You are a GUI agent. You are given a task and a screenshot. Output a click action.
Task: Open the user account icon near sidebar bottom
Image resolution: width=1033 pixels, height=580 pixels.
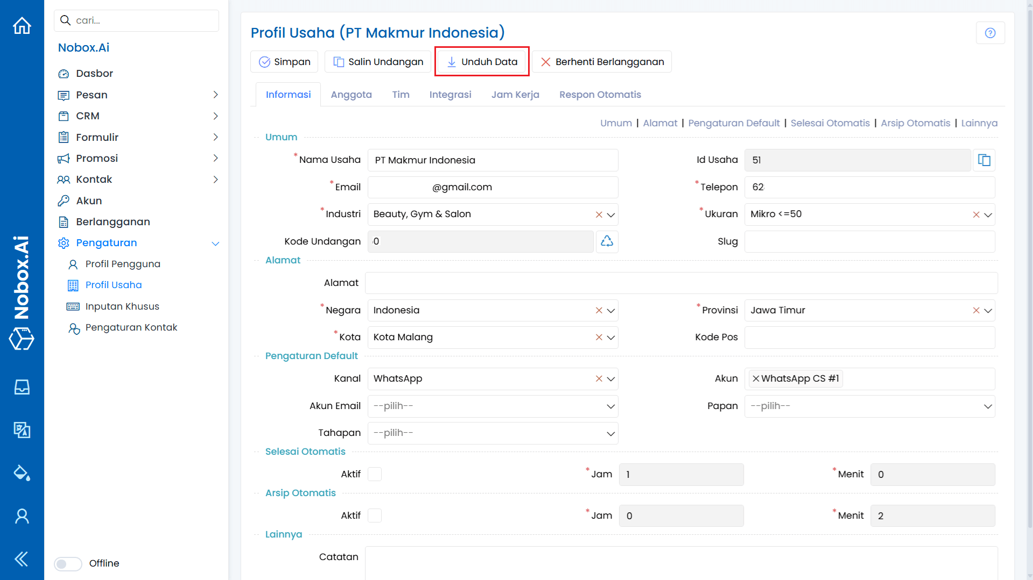tap(22, 516)
